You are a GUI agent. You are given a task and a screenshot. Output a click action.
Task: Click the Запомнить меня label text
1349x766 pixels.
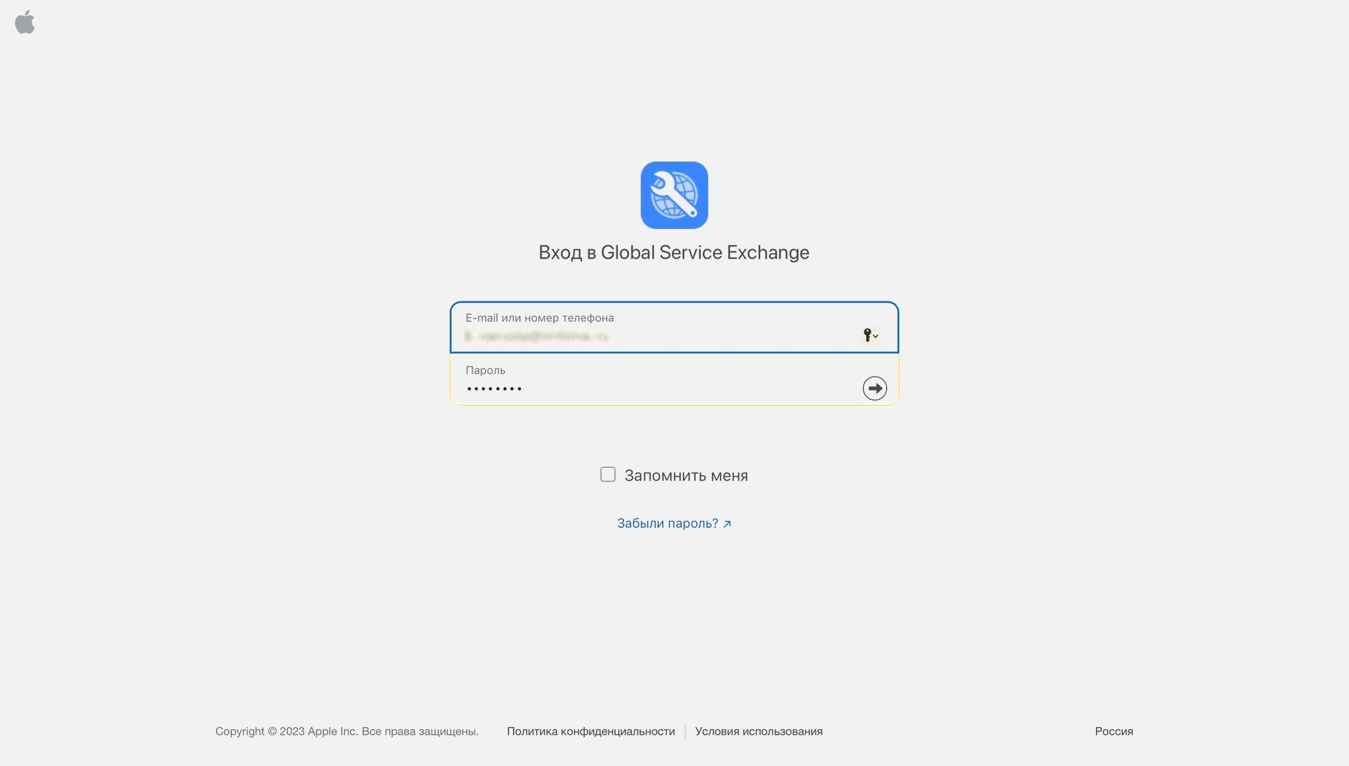686,476
